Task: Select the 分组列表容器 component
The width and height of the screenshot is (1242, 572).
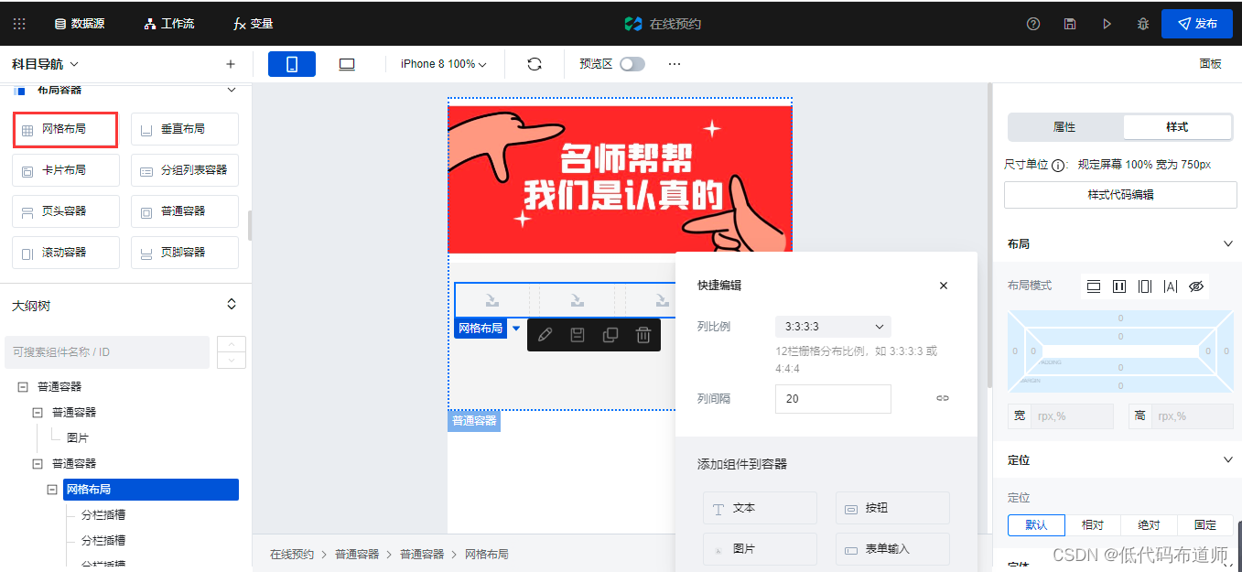Action: tap(185, 170)
